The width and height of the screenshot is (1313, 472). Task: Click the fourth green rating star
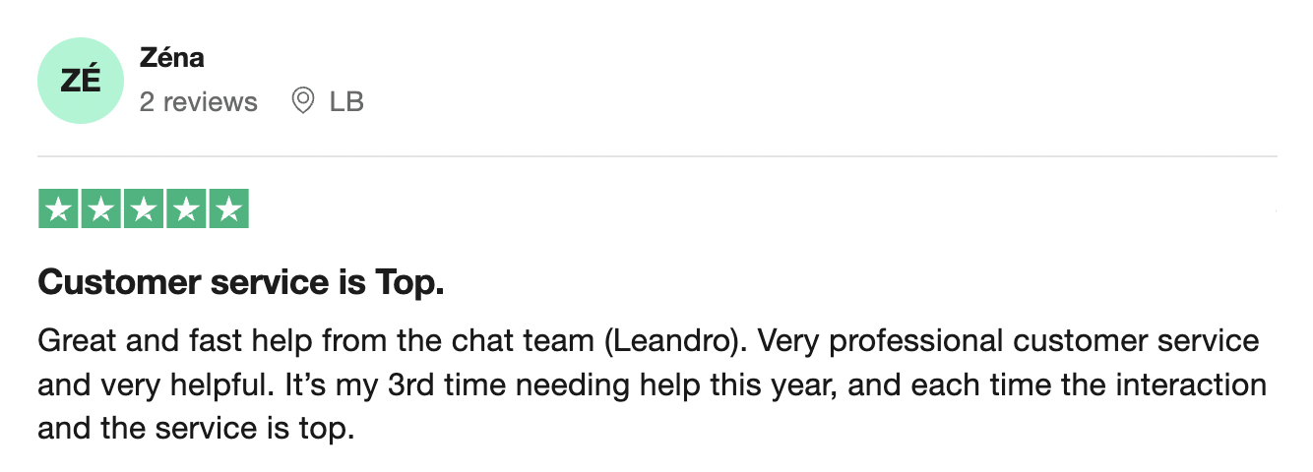(186, 208)
